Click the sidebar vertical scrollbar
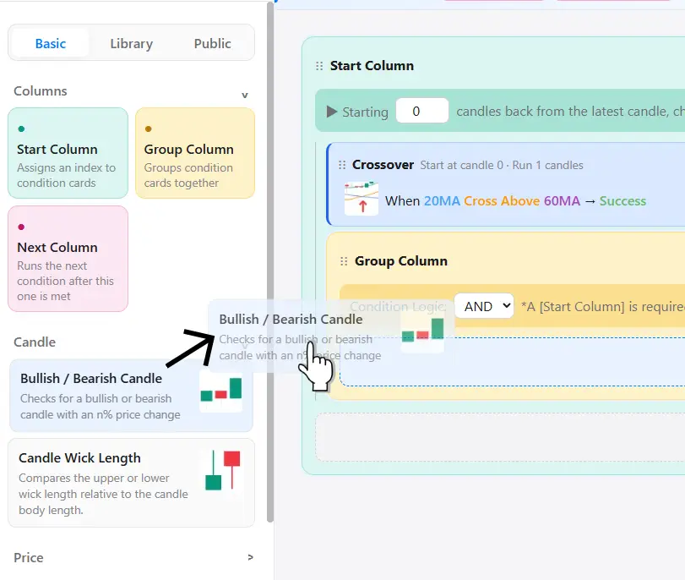 [x=270, y=262]
